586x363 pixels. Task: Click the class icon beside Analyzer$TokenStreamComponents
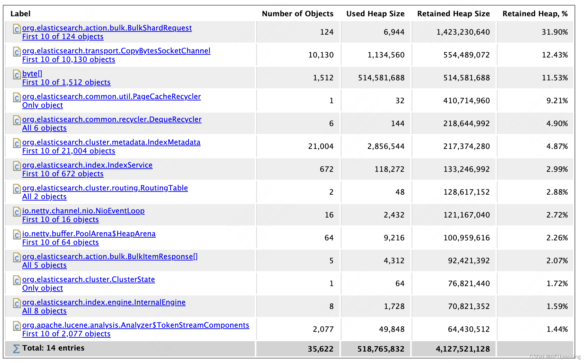point(17,326)
